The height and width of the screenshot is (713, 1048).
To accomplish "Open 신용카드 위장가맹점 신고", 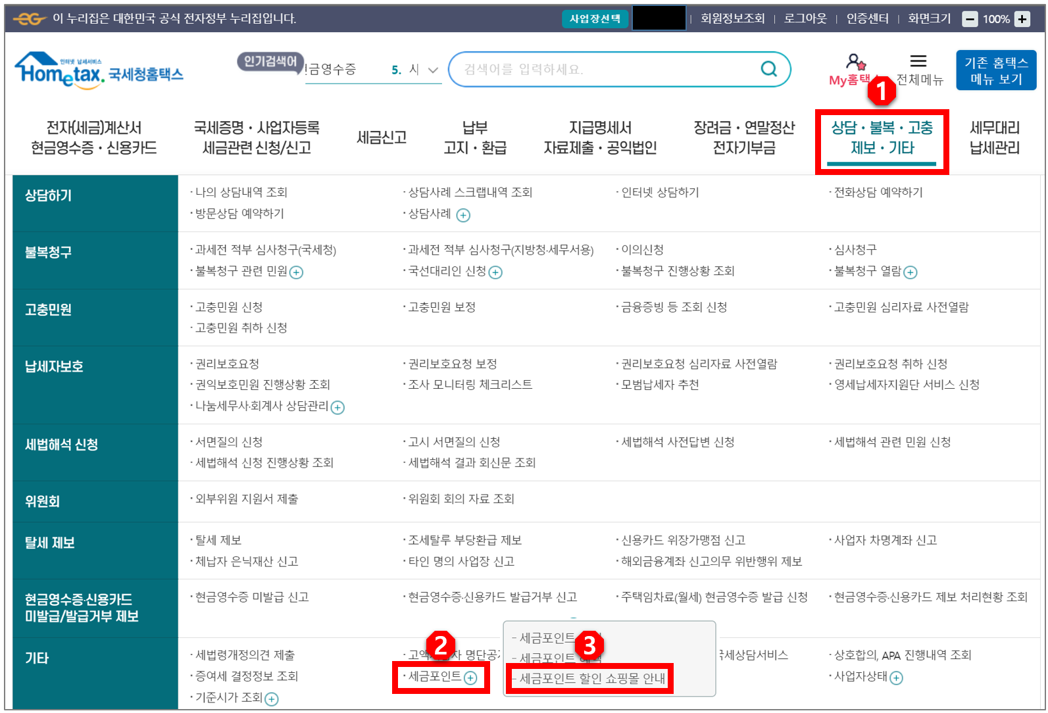I will click(x=684, y=541).
